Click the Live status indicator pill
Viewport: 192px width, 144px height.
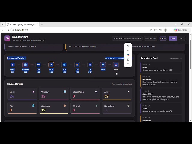pyautogui.click(x=163, y=38)
